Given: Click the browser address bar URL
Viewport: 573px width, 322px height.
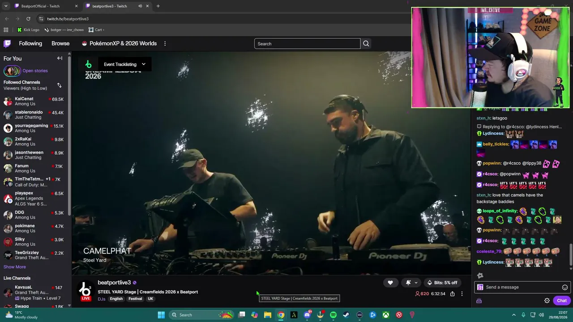Looking at the screenshot, I should (68, 19).
